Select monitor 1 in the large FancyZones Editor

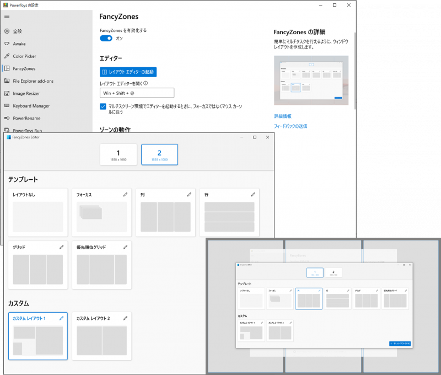pos(119,154)
